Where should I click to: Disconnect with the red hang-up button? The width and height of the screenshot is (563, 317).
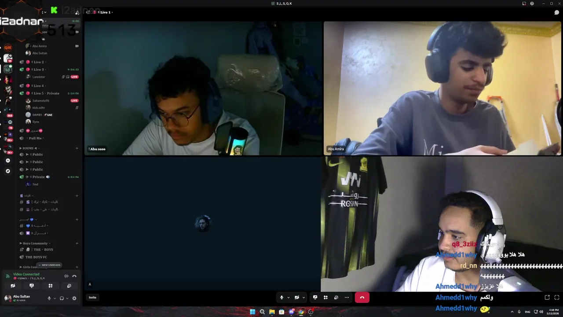coord(362,298)
